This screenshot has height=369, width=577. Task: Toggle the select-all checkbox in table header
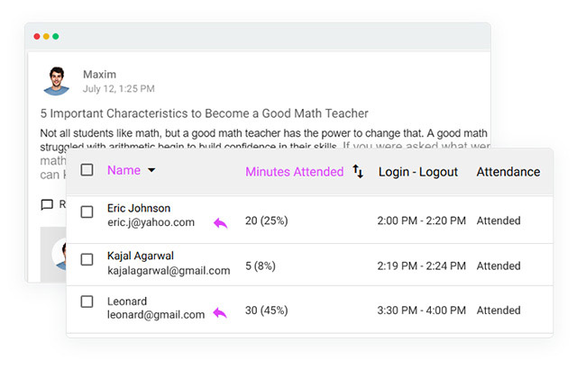coord(87,170)
